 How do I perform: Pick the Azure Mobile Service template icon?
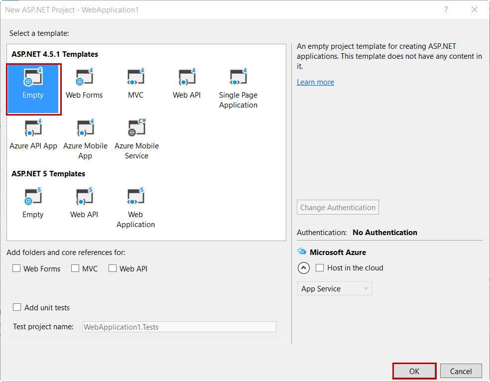[x=136, y=128]
